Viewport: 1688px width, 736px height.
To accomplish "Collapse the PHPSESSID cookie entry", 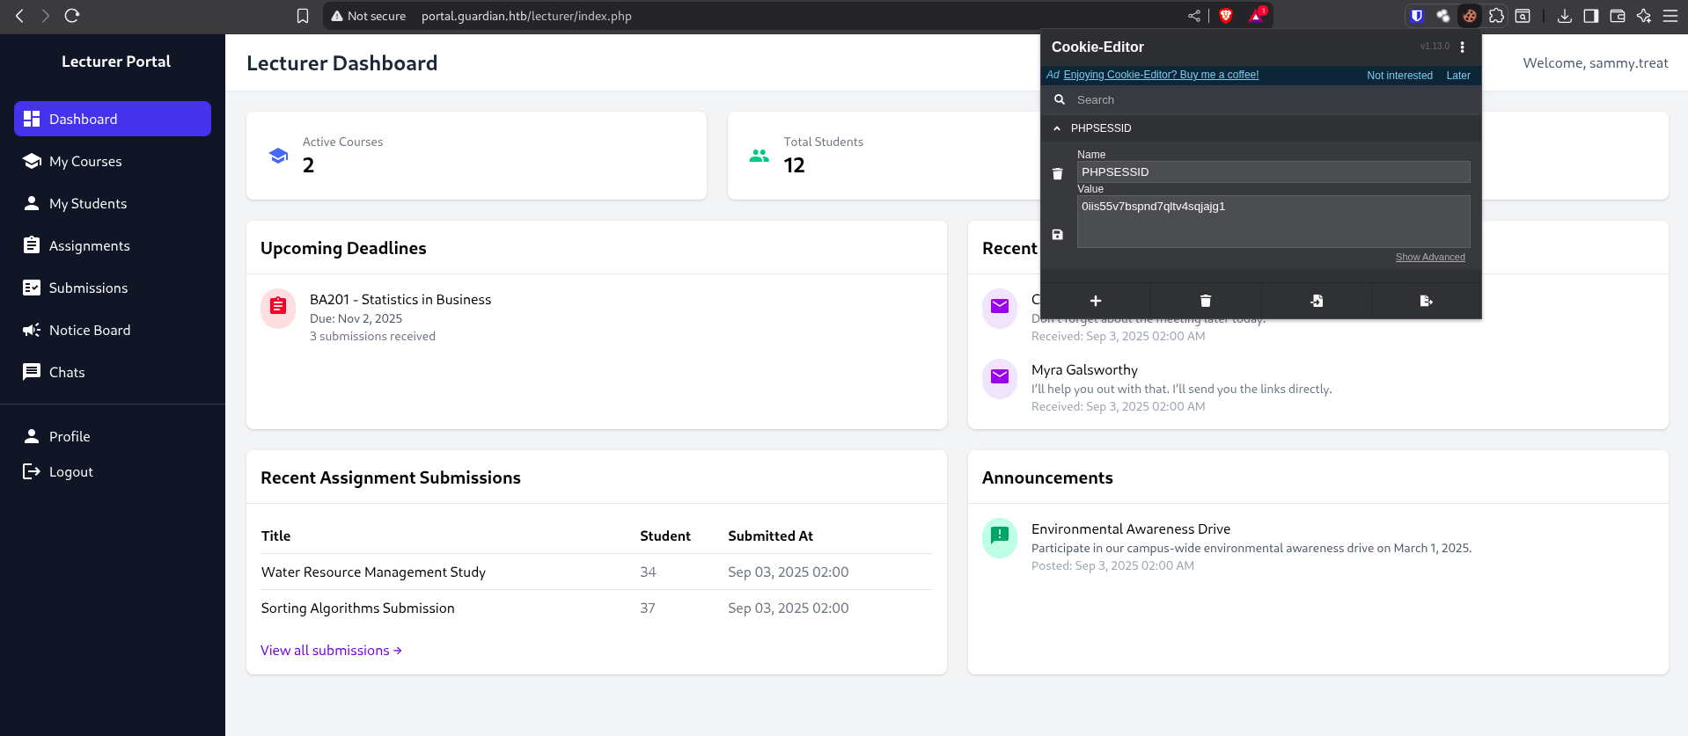I will (1057, 128).
